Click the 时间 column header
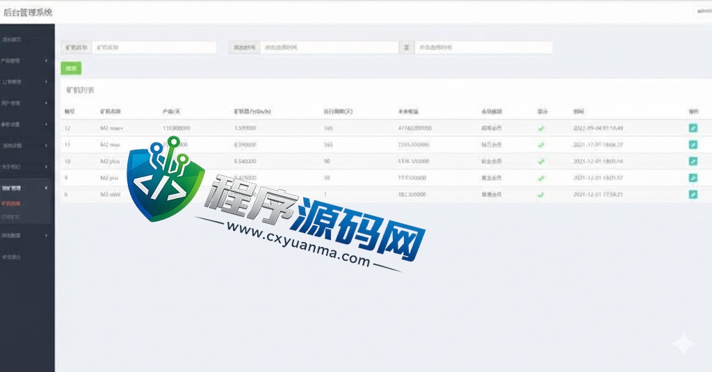712x372 pixels. pyautogui.click(x=578, y=111)
